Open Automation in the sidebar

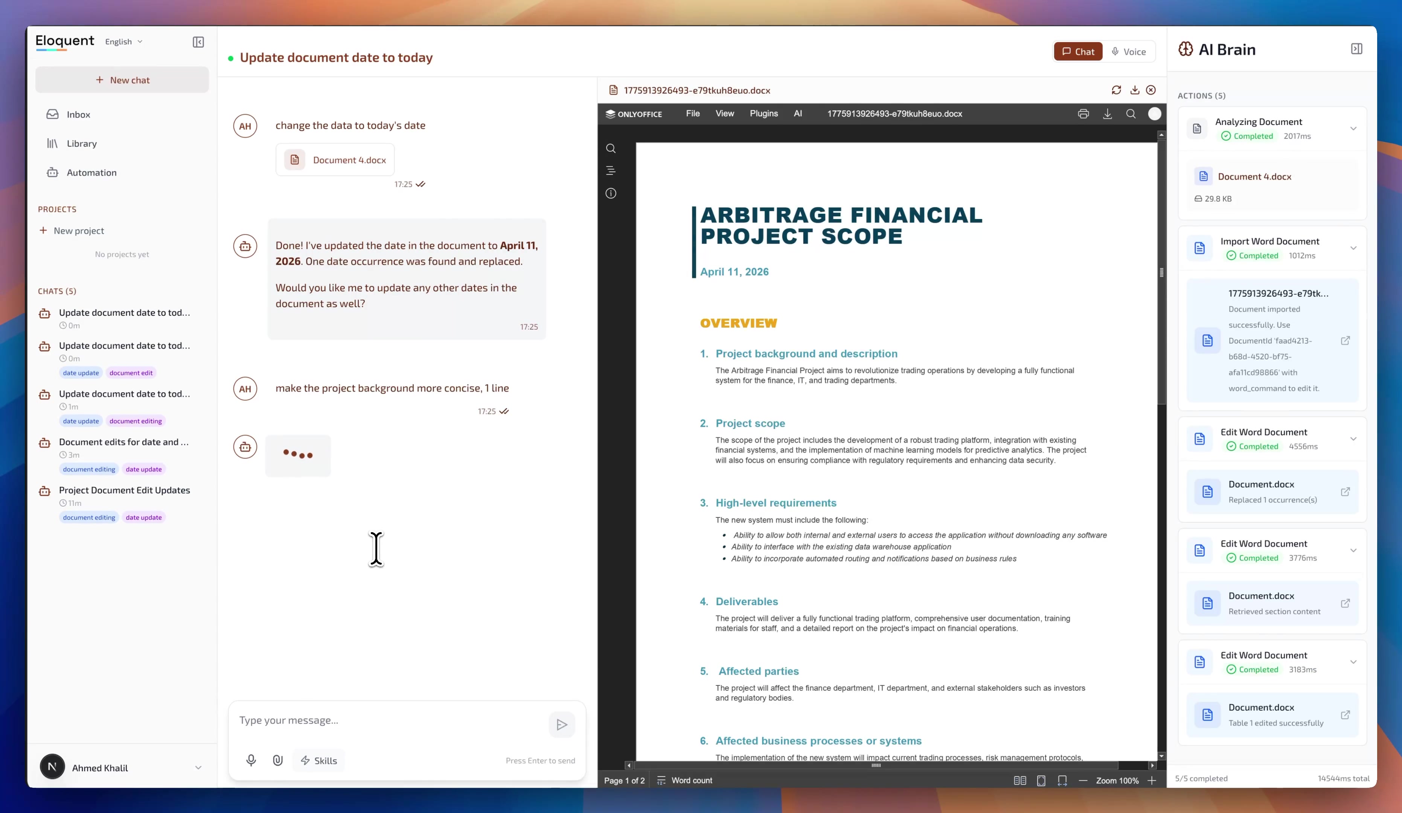(x=122, y=172)
